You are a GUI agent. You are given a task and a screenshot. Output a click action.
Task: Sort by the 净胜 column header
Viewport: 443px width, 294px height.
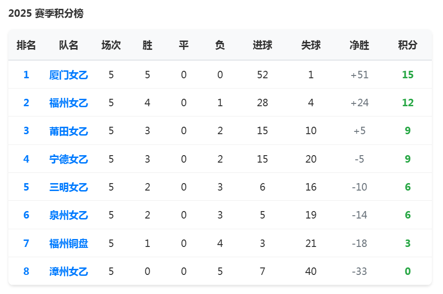[359, 45]
